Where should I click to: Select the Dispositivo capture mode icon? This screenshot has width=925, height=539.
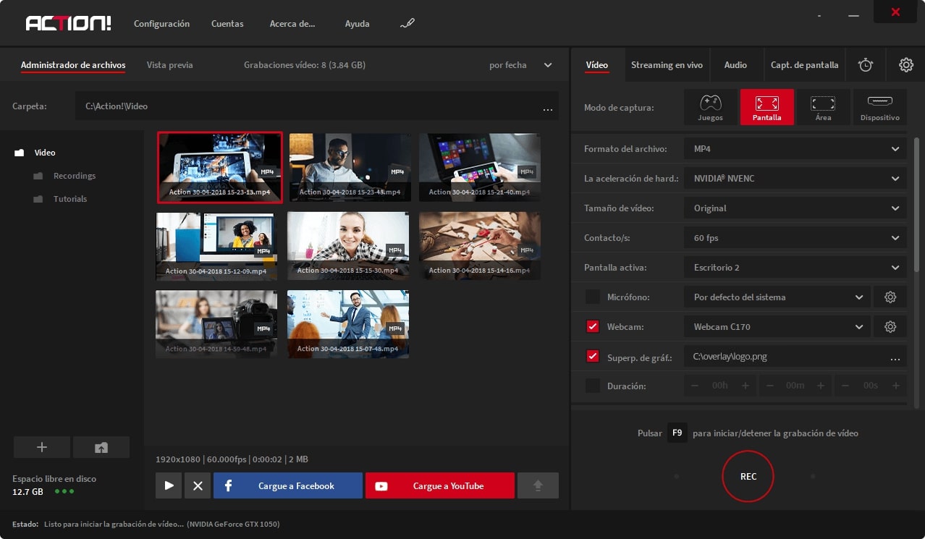coord(879,107)
